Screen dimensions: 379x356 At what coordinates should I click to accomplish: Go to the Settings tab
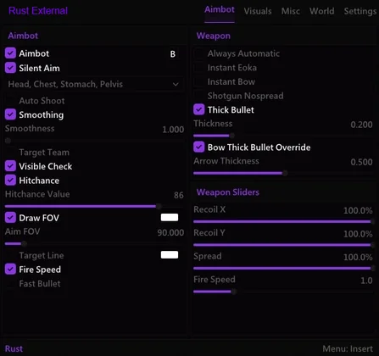(x=360, y=11)
